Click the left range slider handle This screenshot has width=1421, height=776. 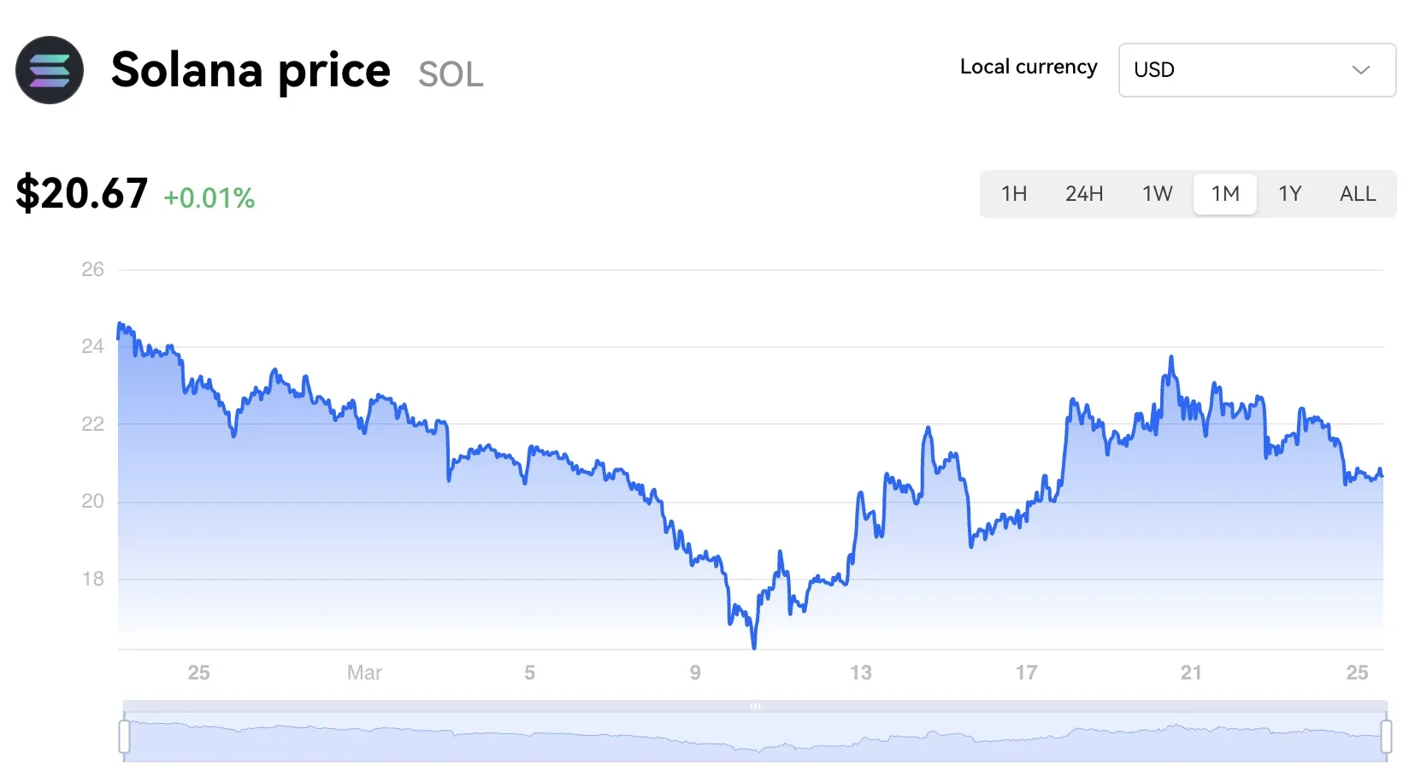(x=125, y=737)
